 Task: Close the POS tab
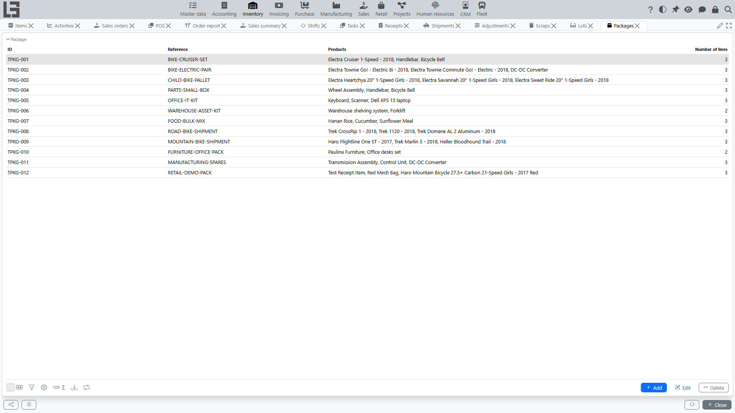pyautogui.click(x=168, y=26)
